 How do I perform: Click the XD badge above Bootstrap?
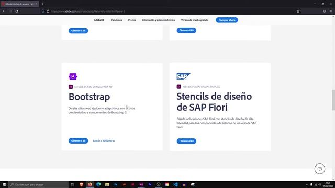point(71,87)
